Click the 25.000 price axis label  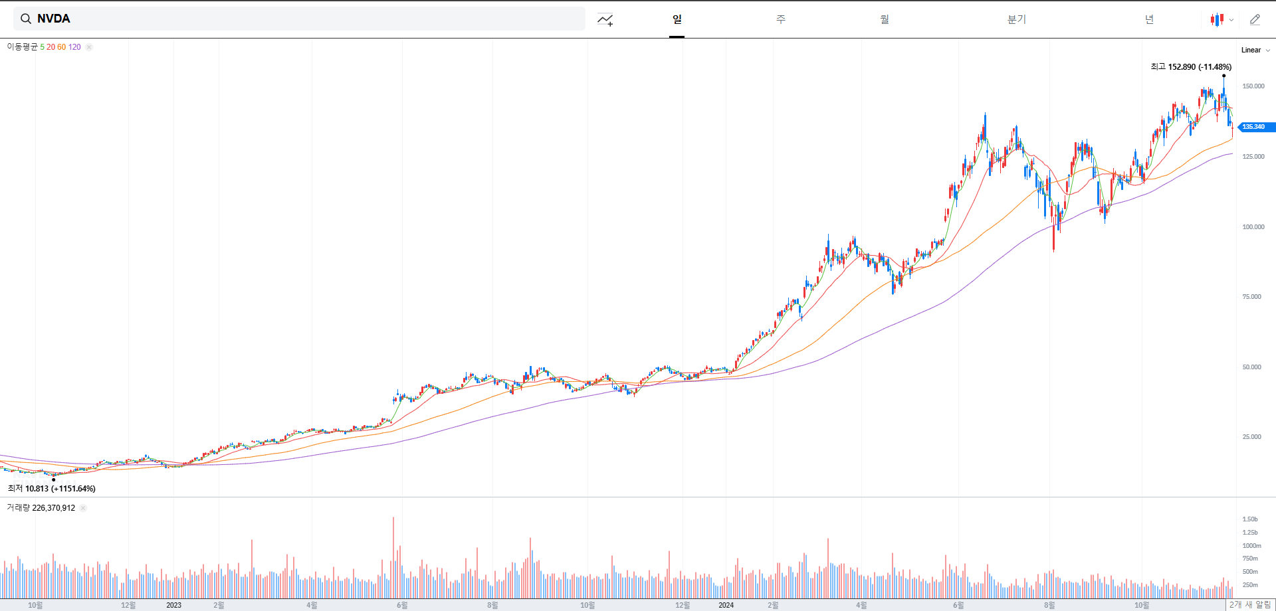click(1251, 437)
